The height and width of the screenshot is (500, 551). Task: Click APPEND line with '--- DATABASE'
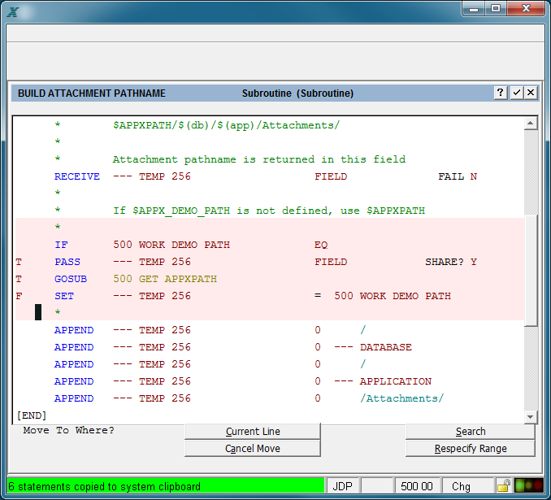[x=270, y=347]
